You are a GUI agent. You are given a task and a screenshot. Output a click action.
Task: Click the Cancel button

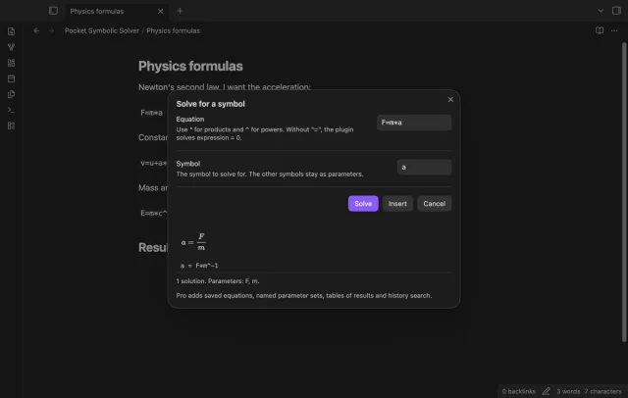[434, 204]
